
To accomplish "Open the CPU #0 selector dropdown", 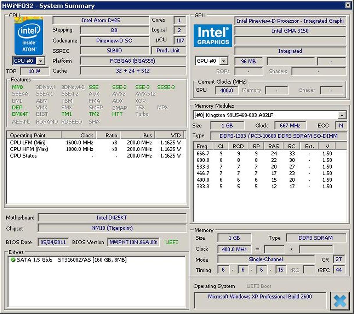I will [41, 61].
